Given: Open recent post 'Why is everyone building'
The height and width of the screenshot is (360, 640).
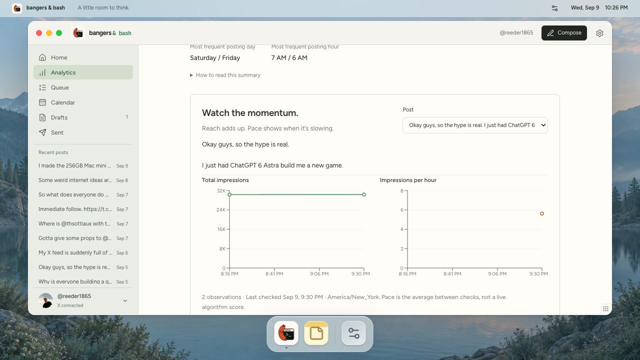Looking at the screenshot, I should [83, 281].
